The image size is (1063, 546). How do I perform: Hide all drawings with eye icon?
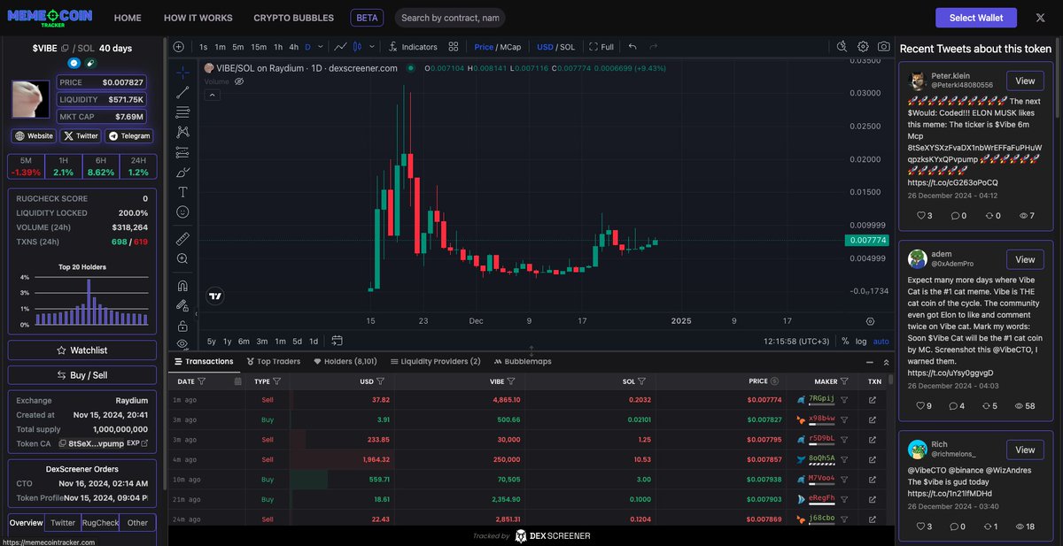click(182, 343)
